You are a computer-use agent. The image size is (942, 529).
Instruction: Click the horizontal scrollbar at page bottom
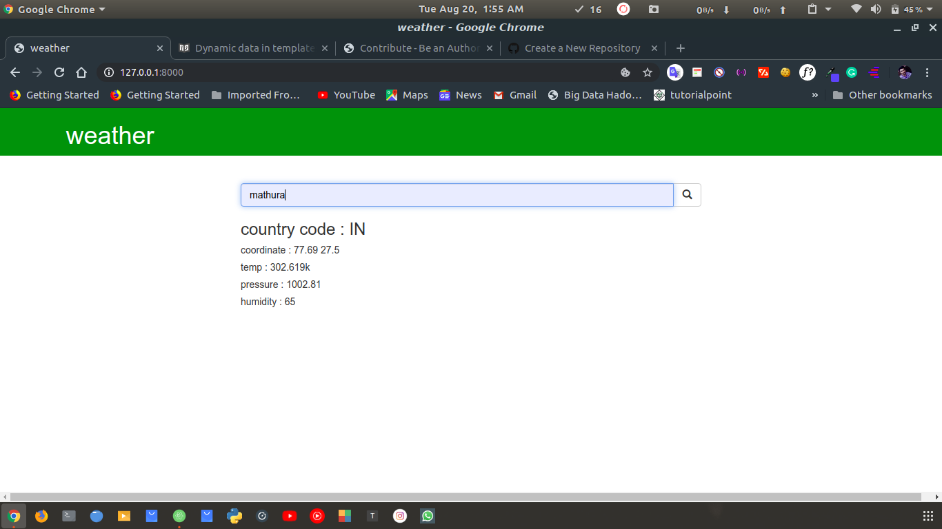coord(465,497)
